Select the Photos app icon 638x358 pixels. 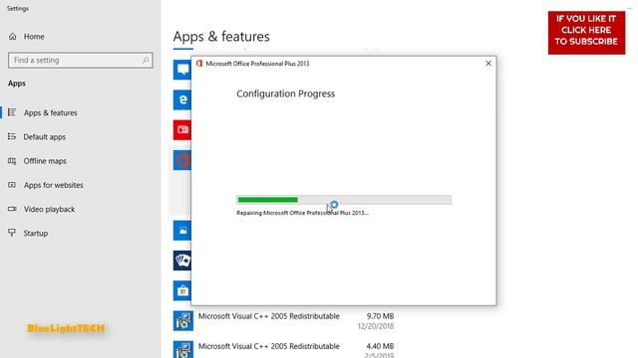pyautogui.click(x=181, y=231)
